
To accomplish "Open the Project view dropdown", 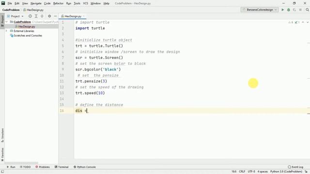I will [15, 16].
